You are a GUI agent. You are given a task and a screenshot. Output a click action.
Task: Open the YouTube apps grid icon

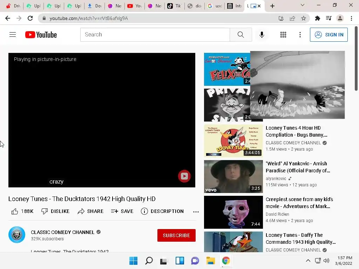pos(283,35)
